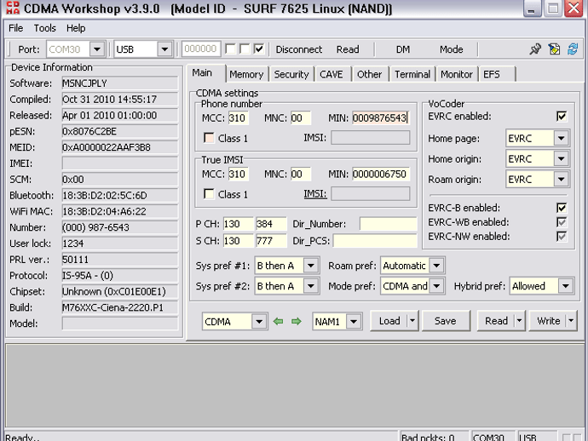Click the S CH 777 channel field
Viewport: 588px width, 441px height.
coord(271,241)
